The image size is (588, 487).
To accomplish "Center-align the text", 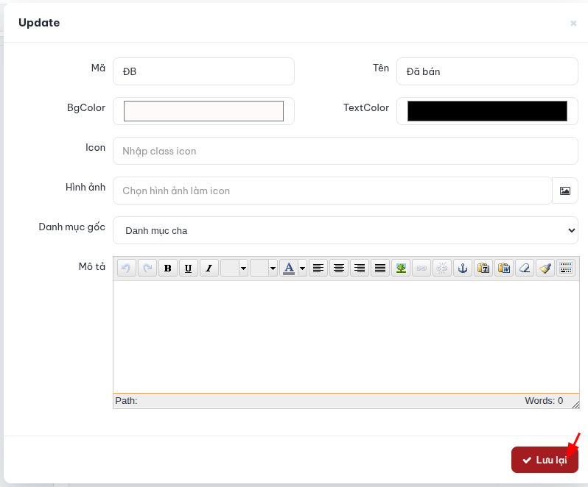I will 339,268.
